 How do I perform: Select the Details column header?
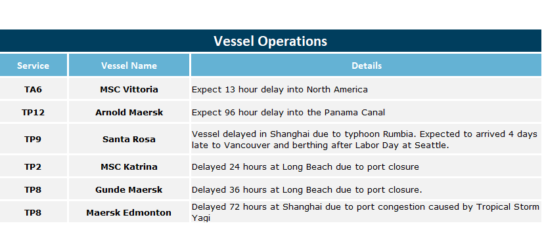coord(367,65)
